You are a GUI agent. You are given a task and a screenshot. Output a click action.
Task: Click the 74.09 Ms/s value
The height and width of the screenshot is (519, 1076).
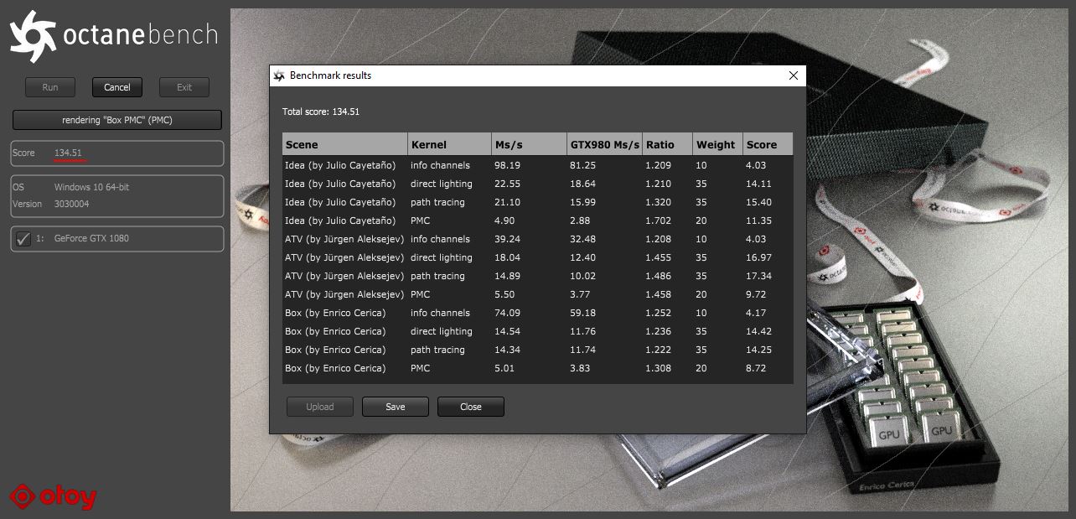tap(507, 313)
